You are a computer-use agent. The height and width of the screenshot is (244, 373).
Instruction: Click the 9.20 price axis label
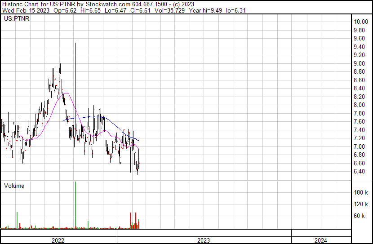point(359,55)
